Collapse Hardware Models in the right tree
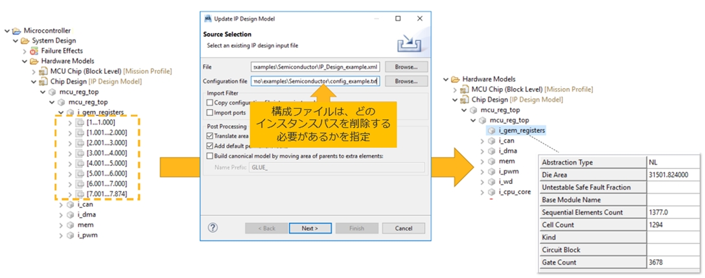This screenshot has width=705, height=278. pyautogui.click(x=446, y=79)
